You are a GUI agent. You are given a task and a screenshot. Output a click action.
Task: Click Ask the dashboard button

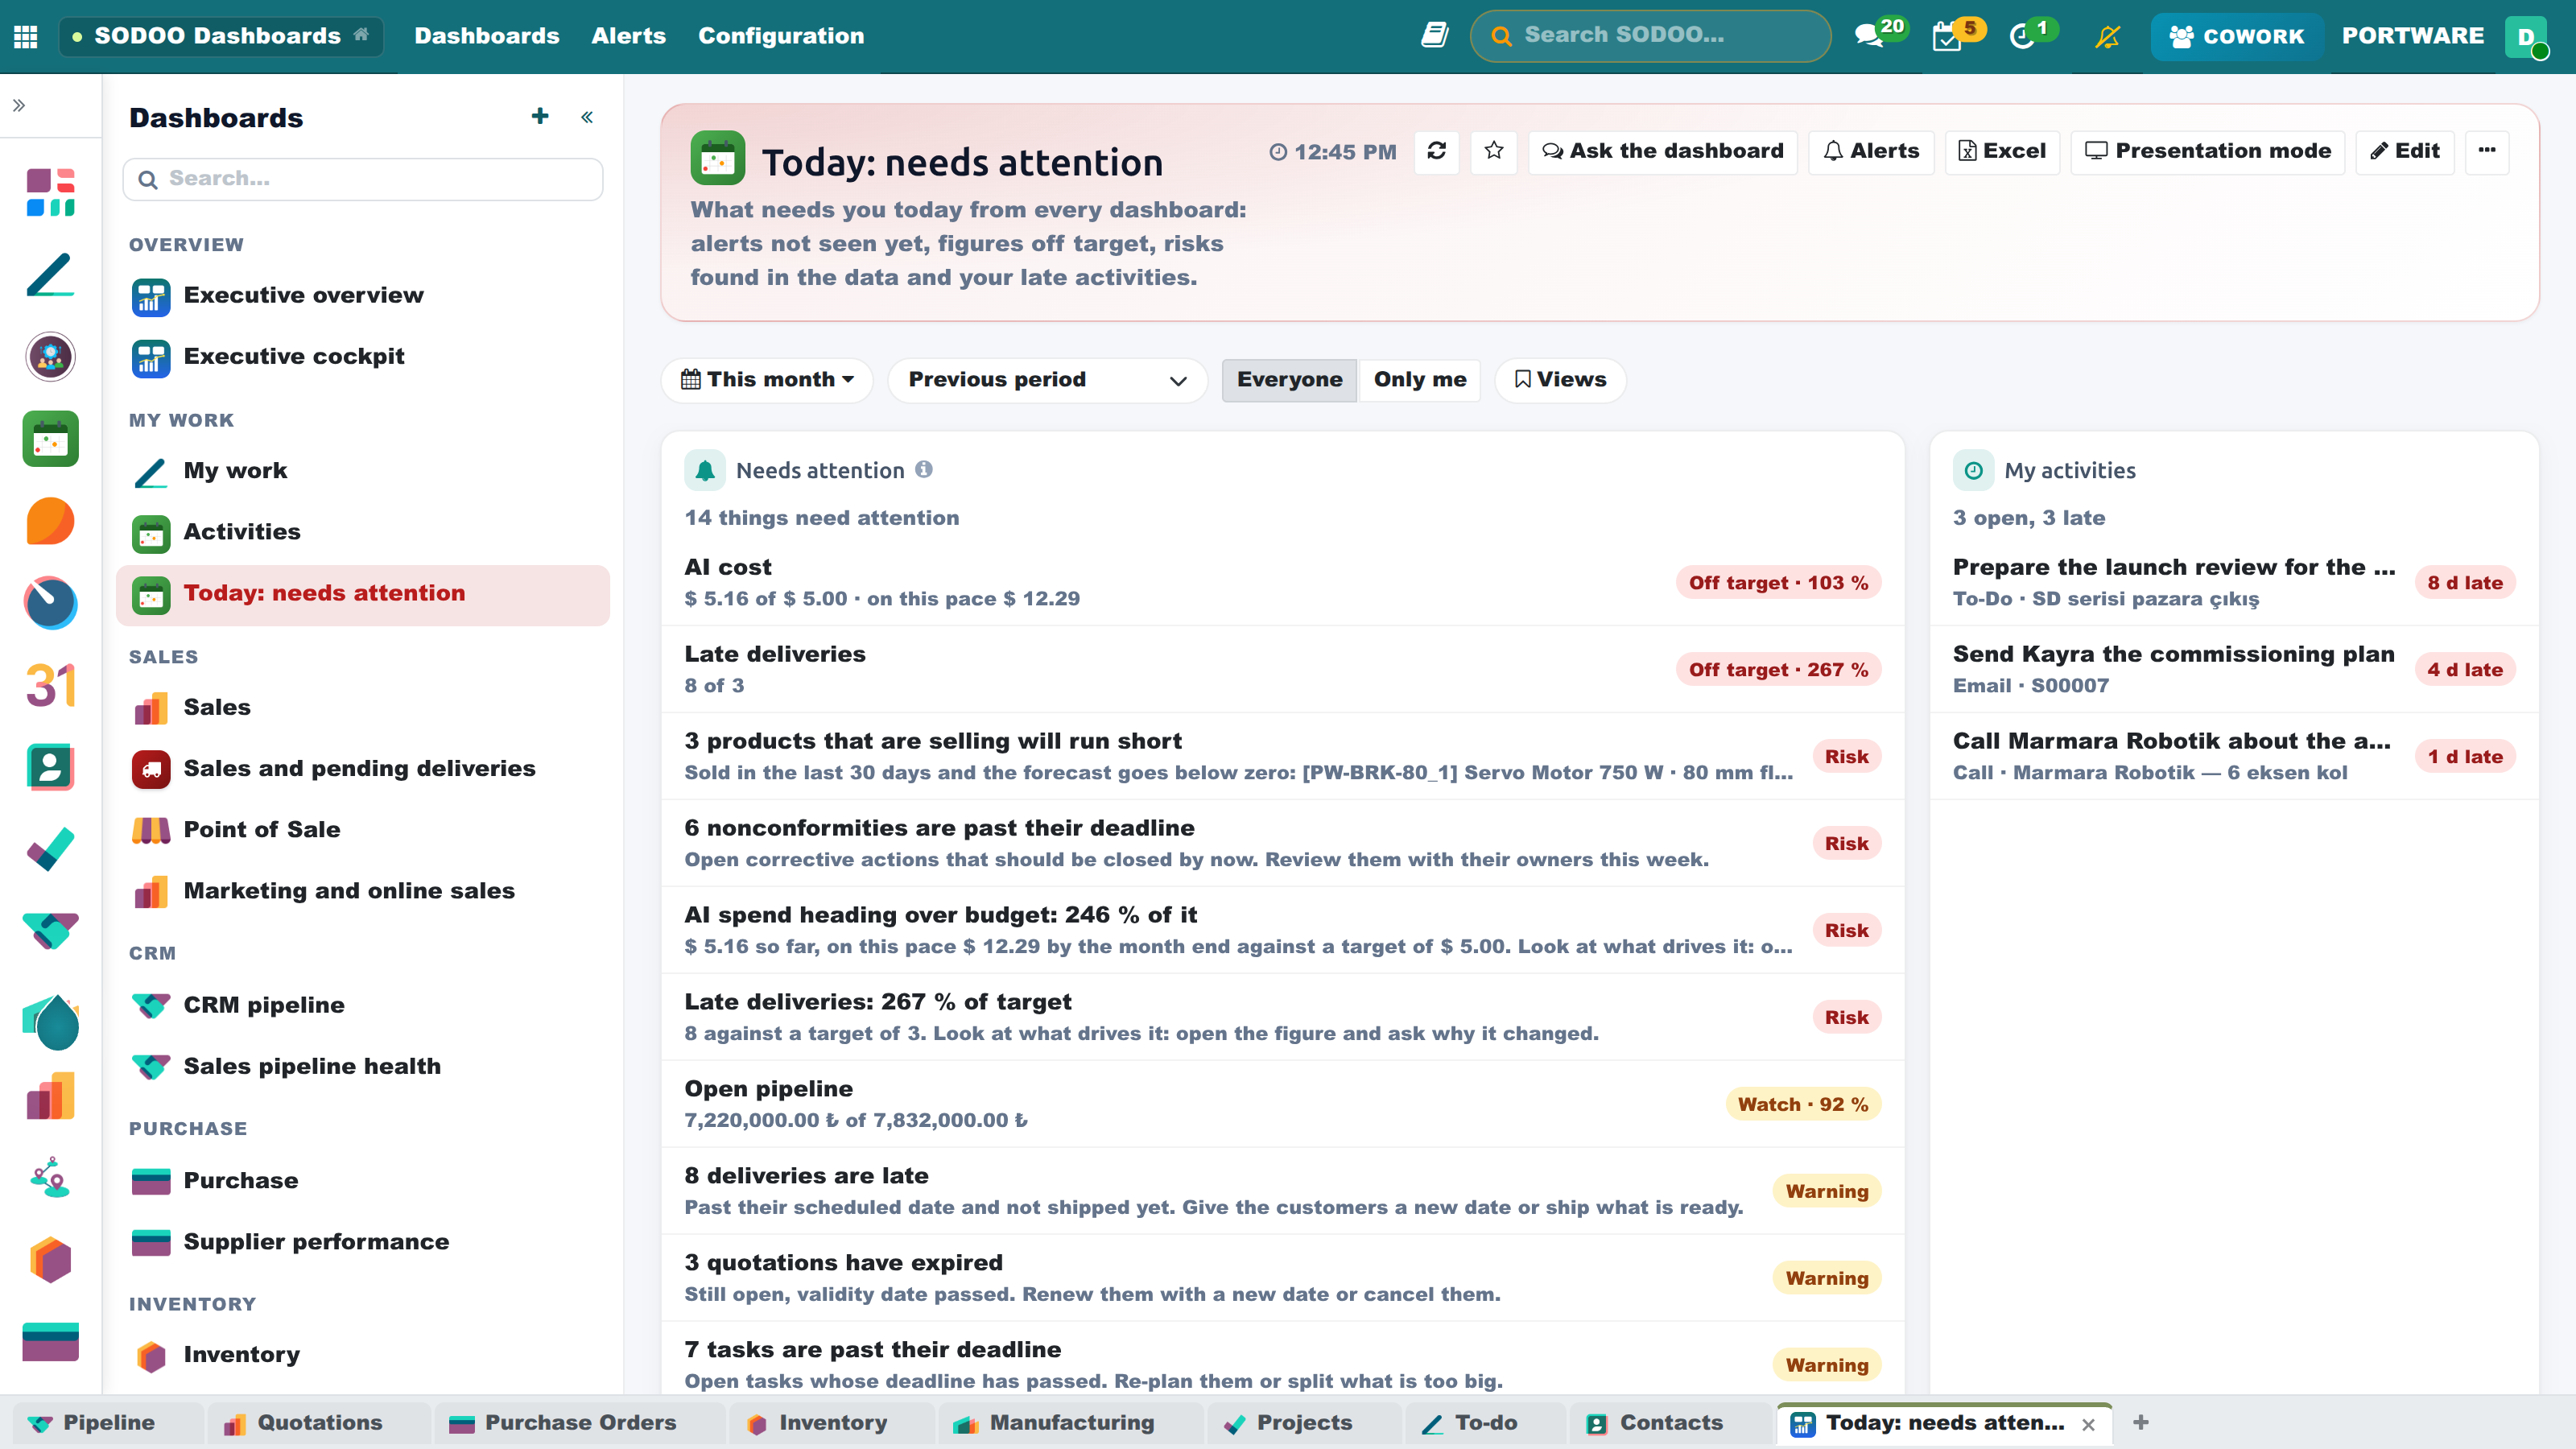[1662, 151]
